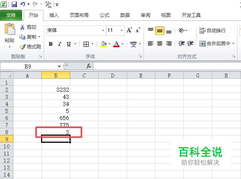Open the borders dropdown arrow

(x=93, y=44)
